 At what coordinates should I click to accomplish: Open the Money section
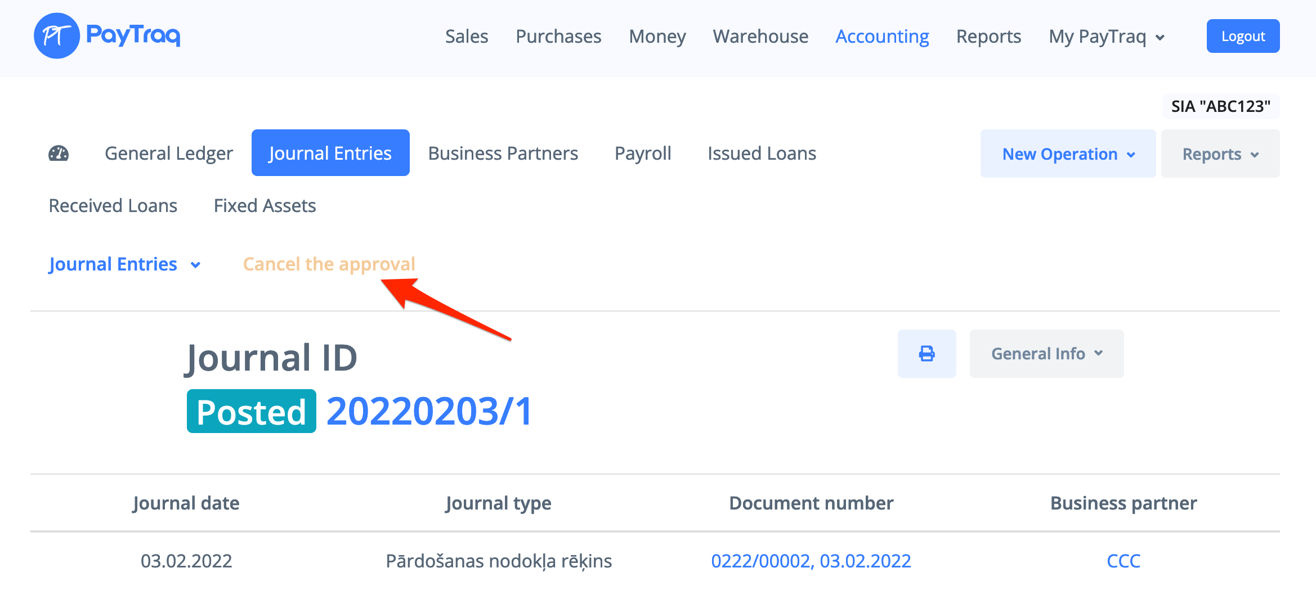pyautogui.click(x=657, y=37)
